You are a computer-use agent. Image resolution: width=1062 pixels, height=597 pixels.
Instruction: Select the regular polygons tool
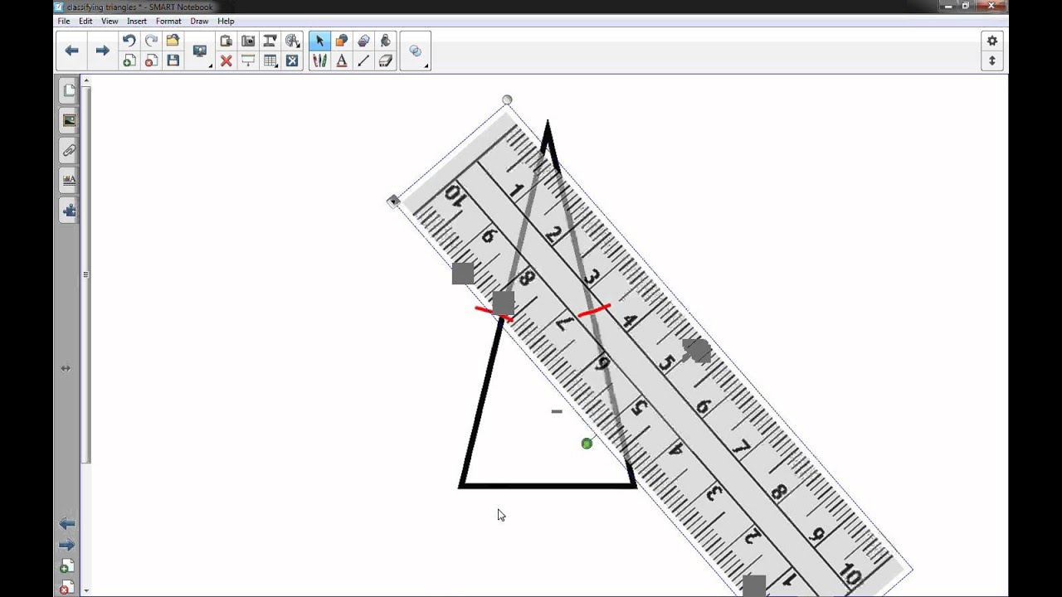click(363, 41)
